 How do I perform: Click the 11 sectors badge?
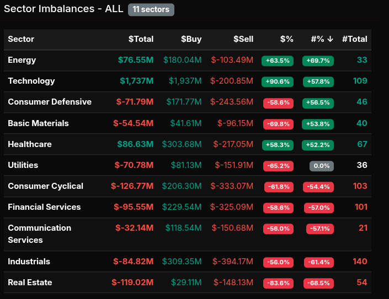151,9
